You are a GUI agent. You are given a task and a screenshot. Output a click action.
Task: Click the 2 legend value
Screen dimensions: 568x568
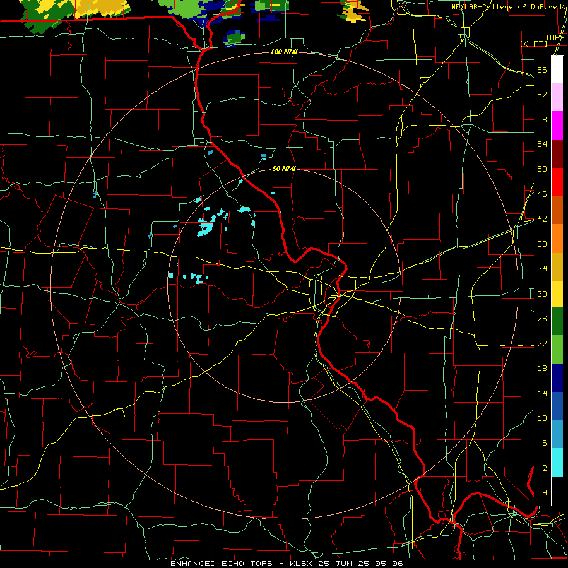pos(544,468)
